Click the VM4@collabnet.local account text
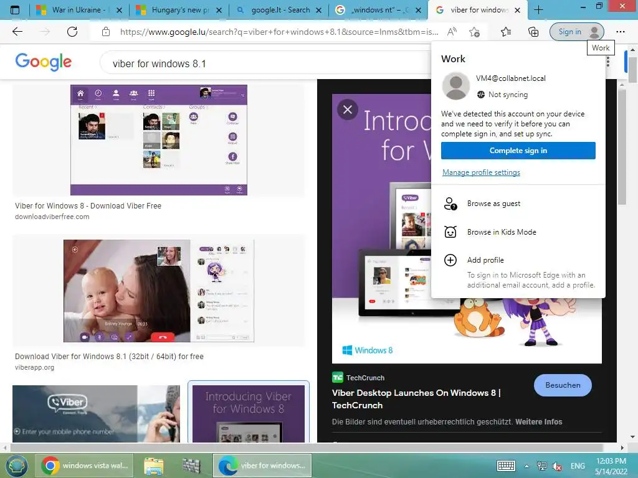Screen dimensions: 638x478 (511, 78)
